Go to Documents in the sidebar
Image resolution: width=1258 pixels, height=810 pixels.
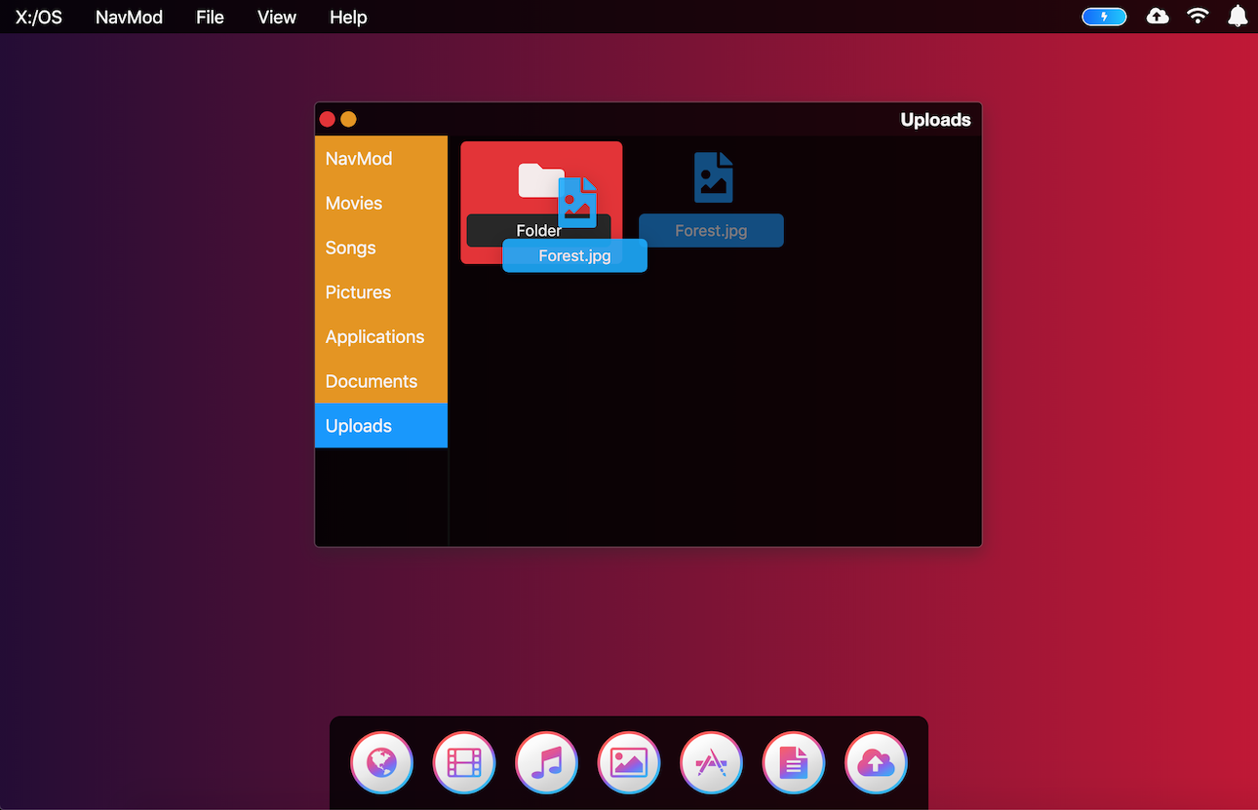coord(381,381)
